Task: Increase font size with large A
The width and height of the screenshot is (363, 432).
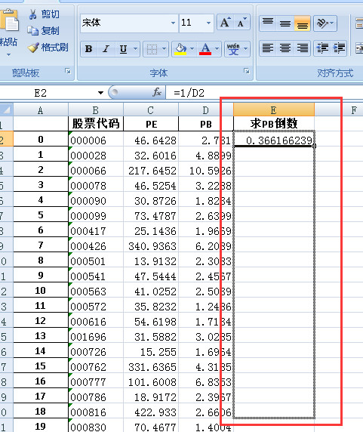Action: point(225,23)
